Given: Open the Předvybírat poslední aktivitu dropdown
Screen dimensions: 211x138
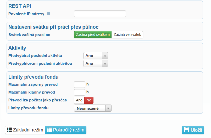Looking at the screenshot, I should 96,56.
